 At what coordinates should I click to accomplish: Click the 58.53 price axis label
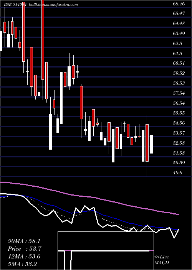[179, 83]
